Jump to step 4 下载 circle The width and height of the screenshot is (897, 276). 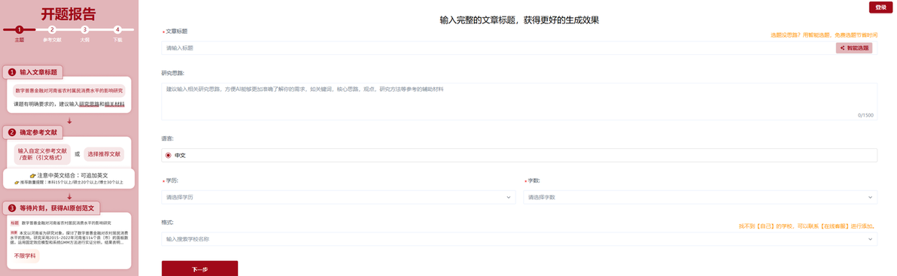coord(117,29)
